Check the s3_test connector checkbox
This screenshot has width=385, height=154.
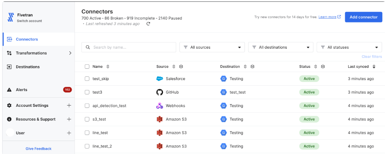pyautogui.click(x=87, y=119)
